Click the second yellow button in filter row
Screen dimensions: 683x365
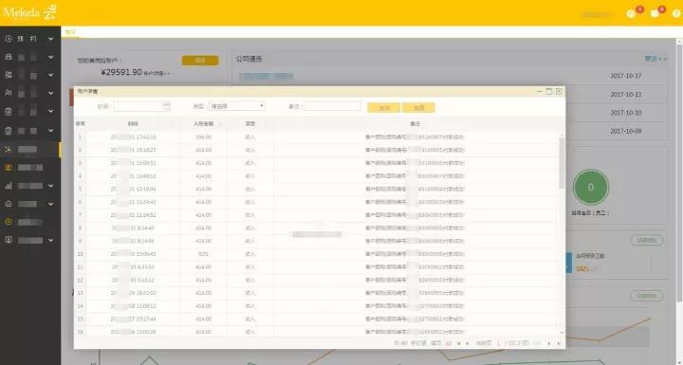point(418,107)
